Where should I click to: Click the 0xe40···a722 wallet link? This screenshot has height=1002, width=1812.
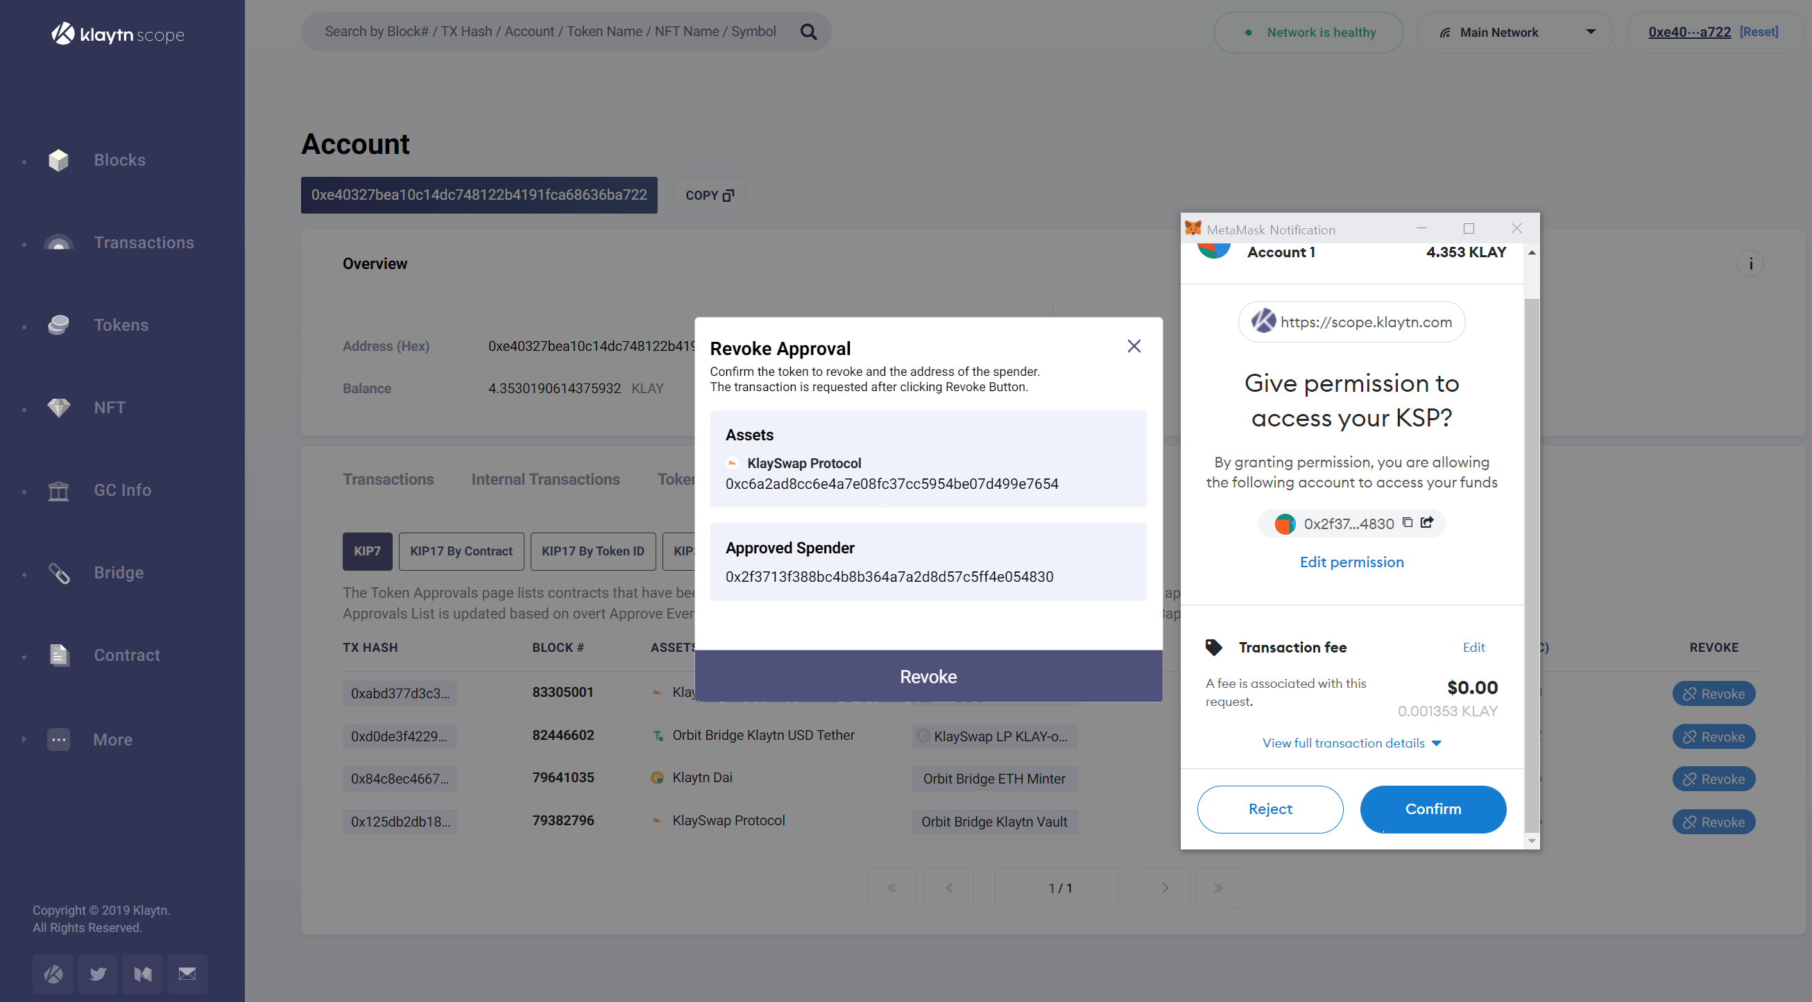[x=1689, y=33]
